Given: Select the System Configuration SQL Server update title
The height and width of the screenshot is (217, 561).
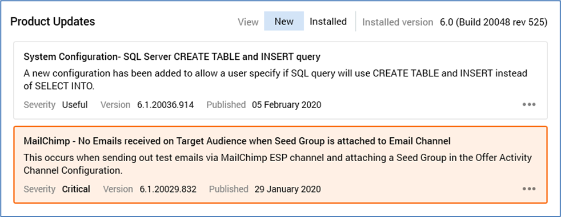Looking at the screenshot, I should tap(172, 57).
